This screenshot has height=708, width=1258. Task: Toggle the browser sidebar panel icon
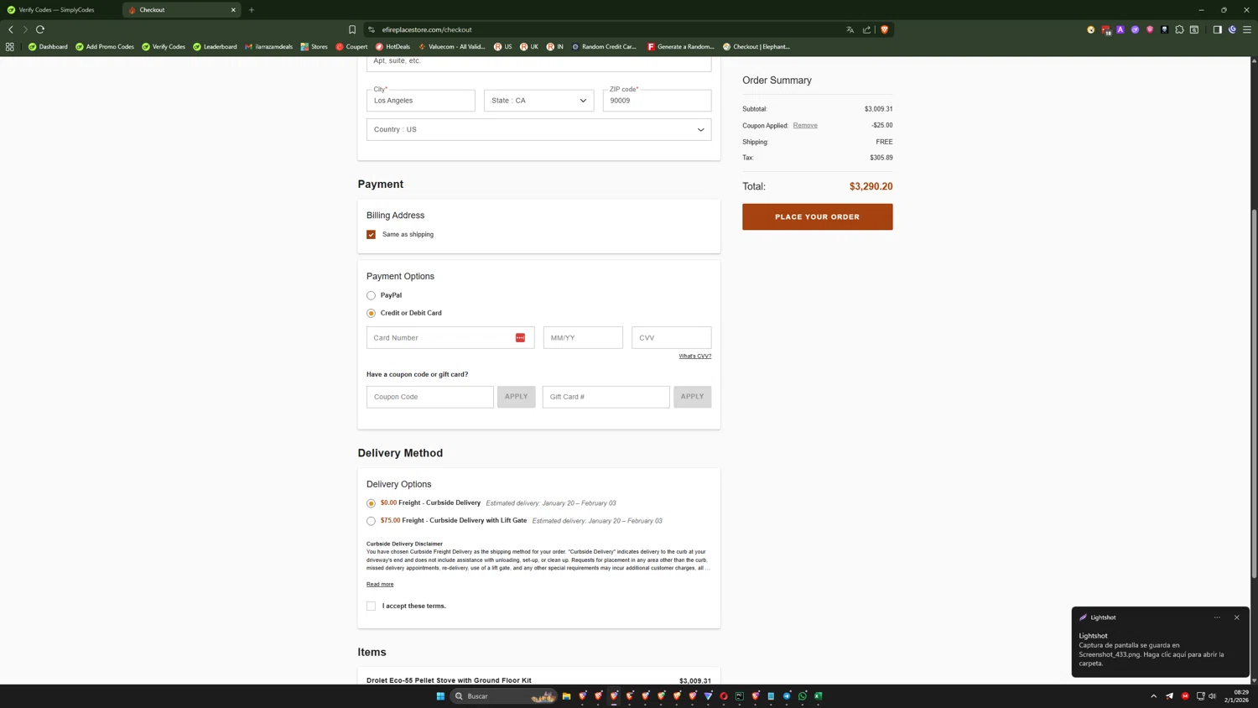click(x=1217, y=29)
